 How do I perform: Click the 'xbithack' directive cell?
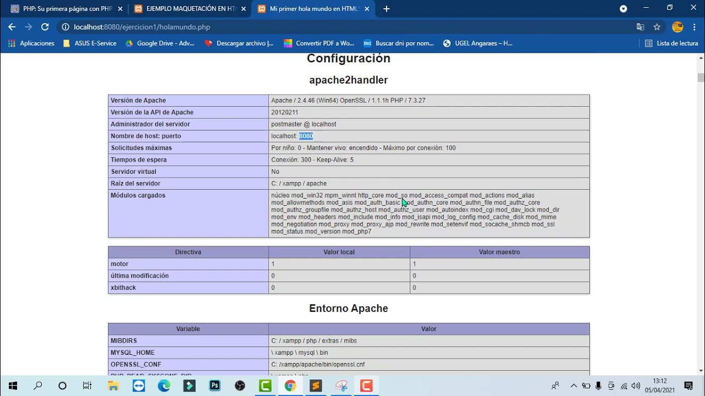click(188, 288)
